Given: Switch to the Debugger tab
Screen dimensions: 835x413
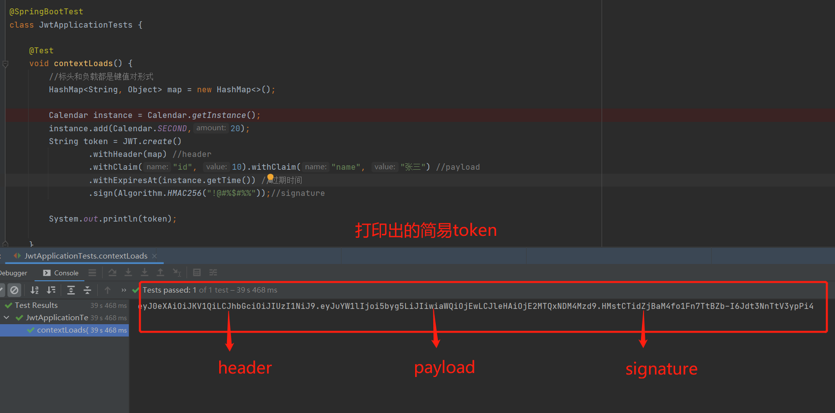Looking at the screenshot, I should click(13, 273).
